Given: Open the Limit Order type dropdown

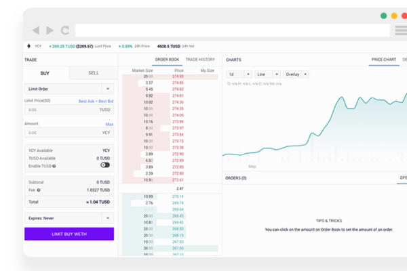Looking at the screenshot, I should pos(69,89).
